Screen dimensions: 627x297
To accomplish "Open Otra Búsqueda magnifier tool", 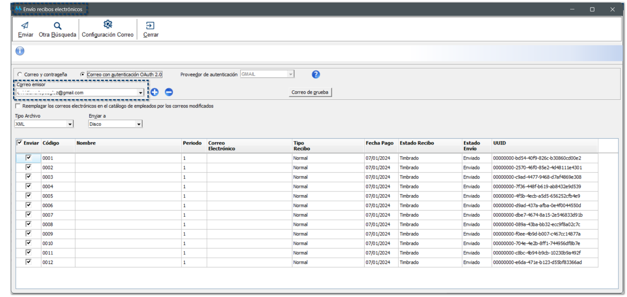I will point(57,26).
